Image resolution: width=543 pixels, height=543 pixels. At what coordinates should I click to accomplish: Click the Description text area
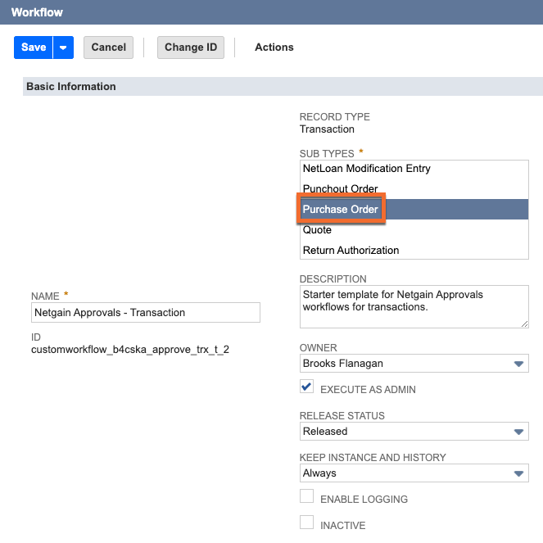pyautogui.click(x=413, y=306)
